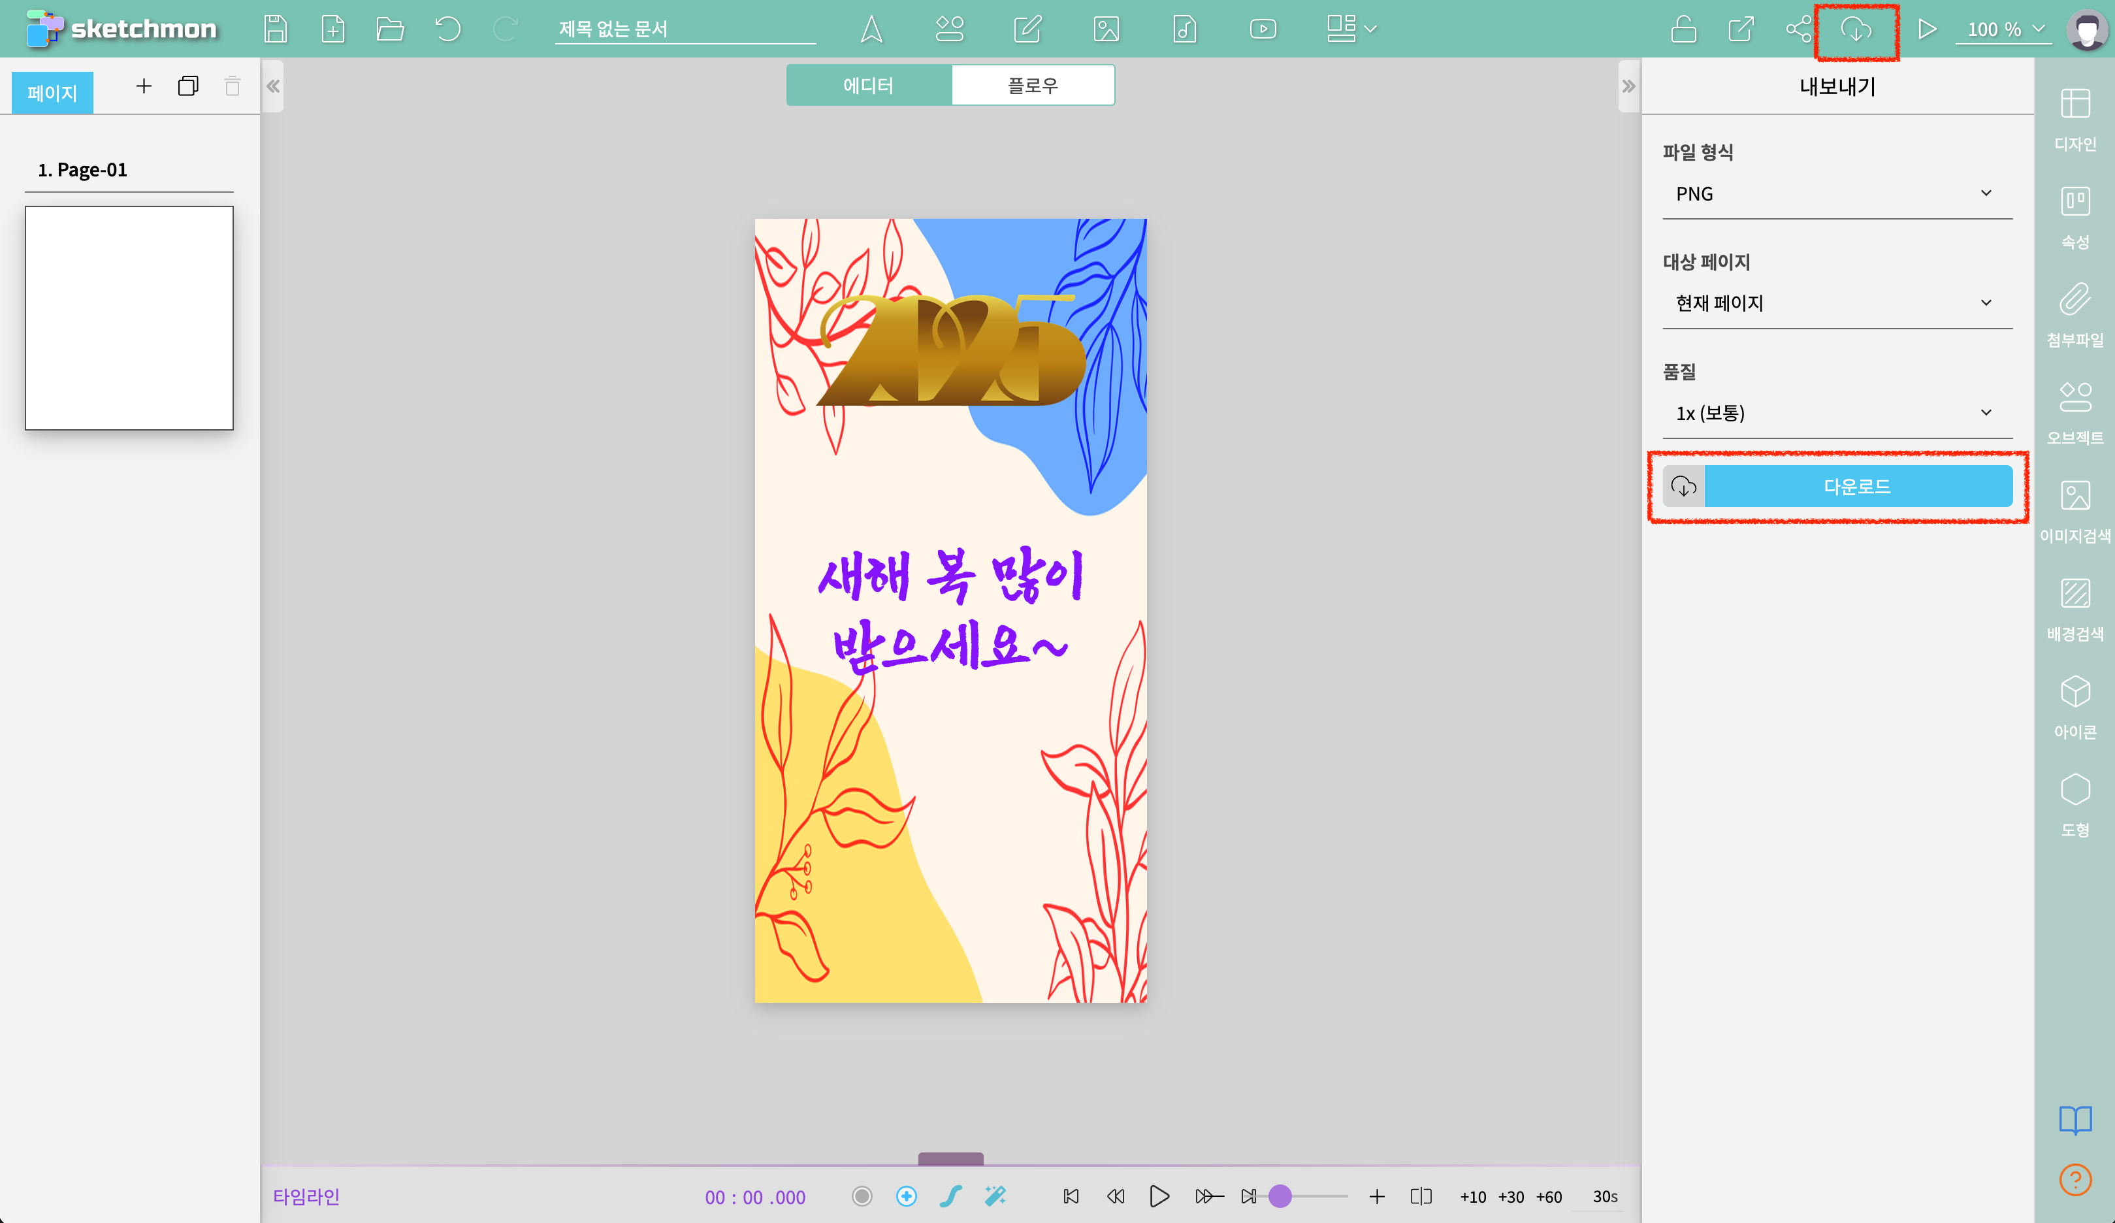Select the 페이지 tab

click(x=52, y=92)
